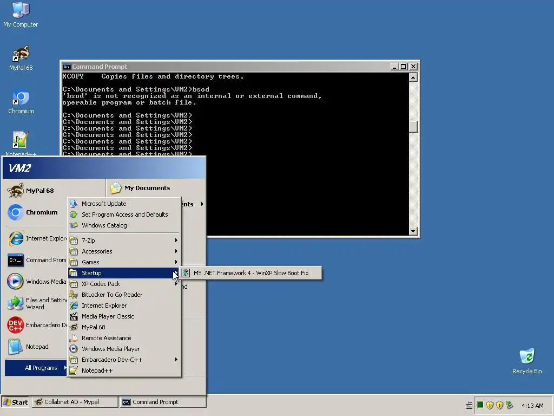The width and height of the screenshot is (554, 416).
Task: Click Safely Remove Hardware tray icon
Action: pos(509,405)
